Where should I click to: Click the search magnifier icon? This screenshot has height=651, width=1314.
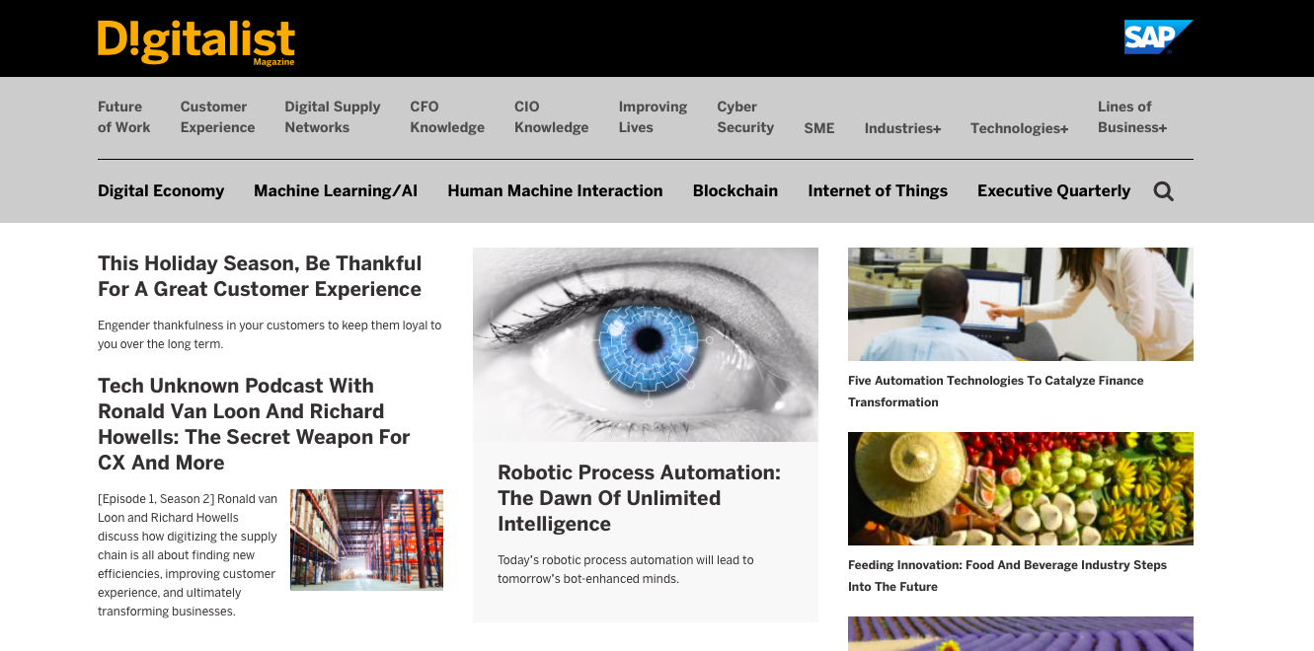click(1164, 191)
